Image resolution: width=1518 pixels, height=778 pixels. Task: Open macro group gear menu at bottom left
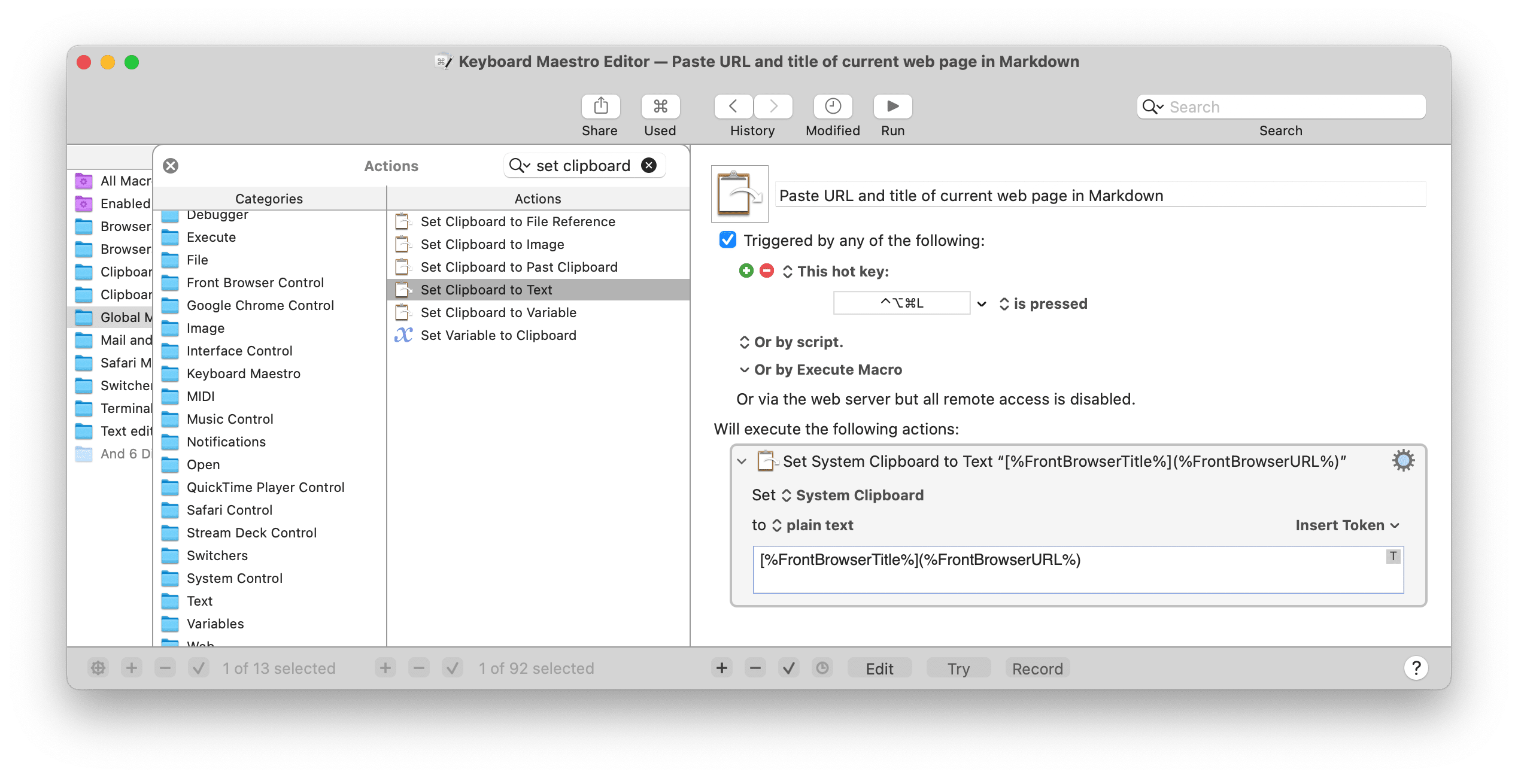click(99, 668)
